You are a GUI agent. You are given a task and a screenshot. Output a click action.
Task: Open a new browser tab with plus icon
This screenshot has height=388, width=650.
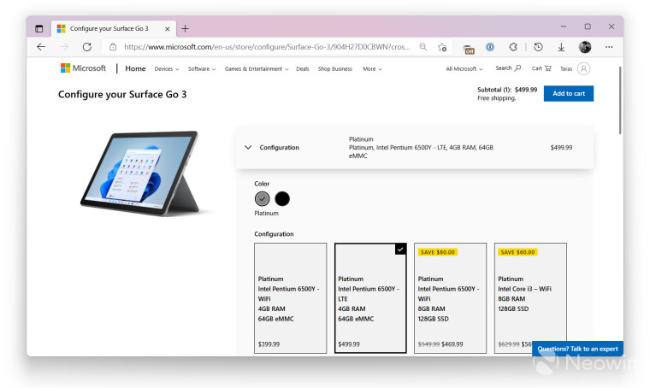(x=185, y=28)
